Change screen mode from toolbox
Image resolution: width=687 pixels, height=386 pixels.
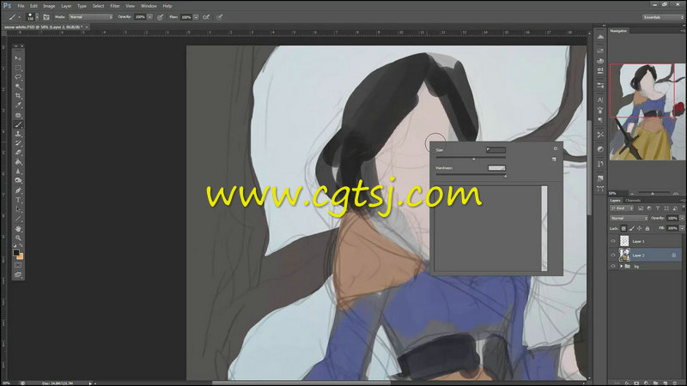[x=18, y=274]
